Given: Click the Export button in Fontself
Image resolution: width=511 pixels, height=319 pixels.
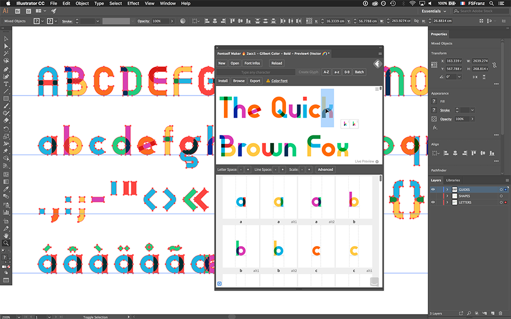Looking at the screenshot, I should tap(255, 81).
